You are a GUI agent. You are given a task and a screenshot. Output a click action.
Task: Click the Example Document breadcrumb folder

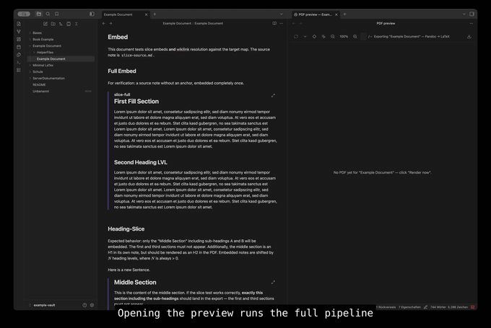pyautogui.click(x=177, y=24)
